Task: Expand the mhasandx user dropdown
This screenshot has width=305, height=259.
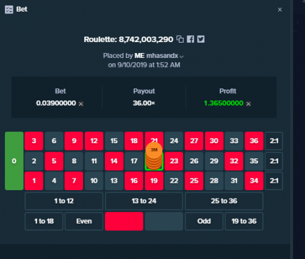Action: pos(182,57)
